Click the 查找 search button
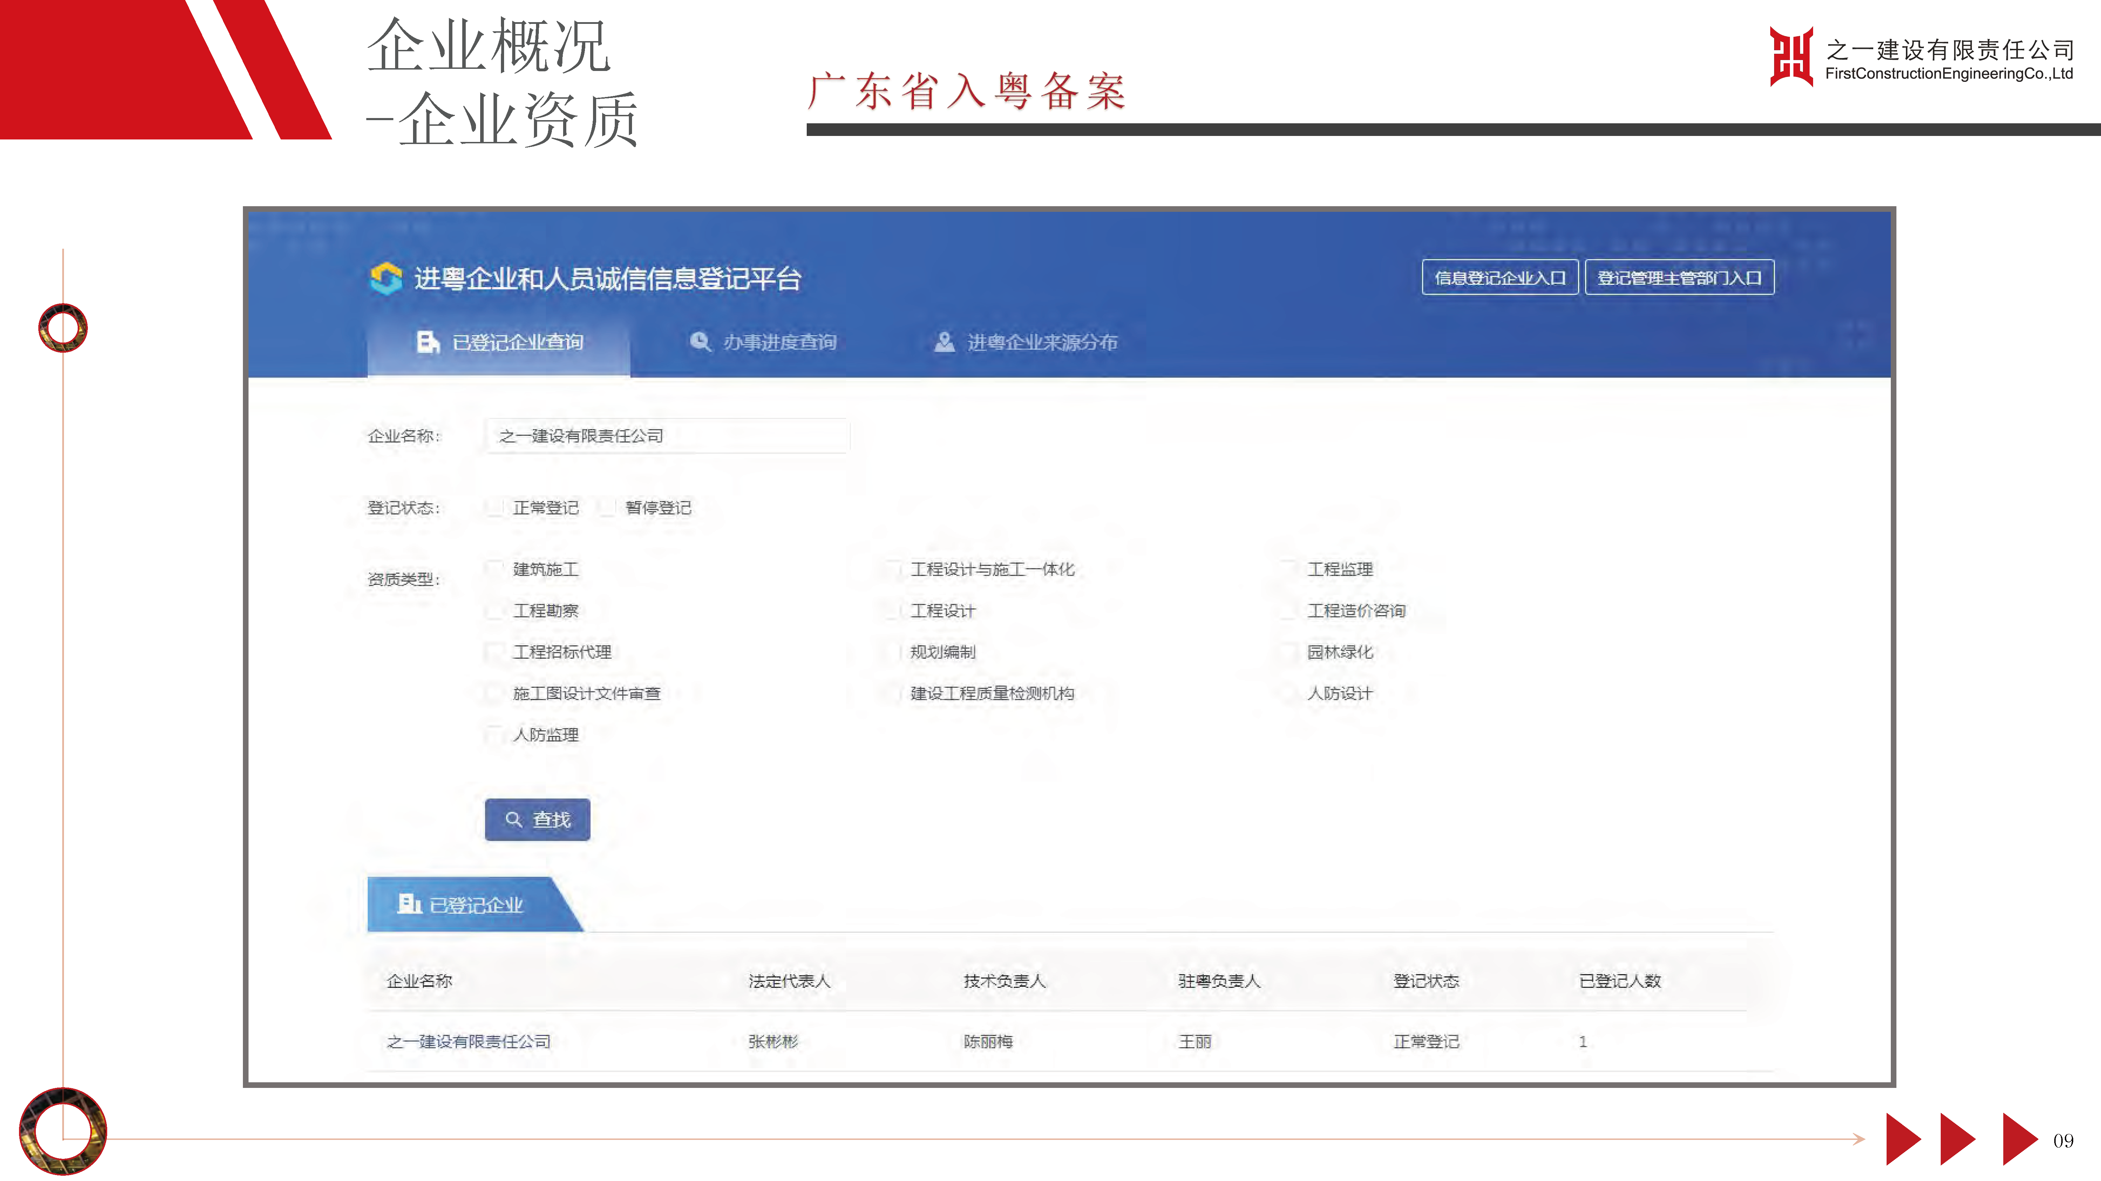The height and width of the screenshot is (1181, 2101). tap(537, 819)
